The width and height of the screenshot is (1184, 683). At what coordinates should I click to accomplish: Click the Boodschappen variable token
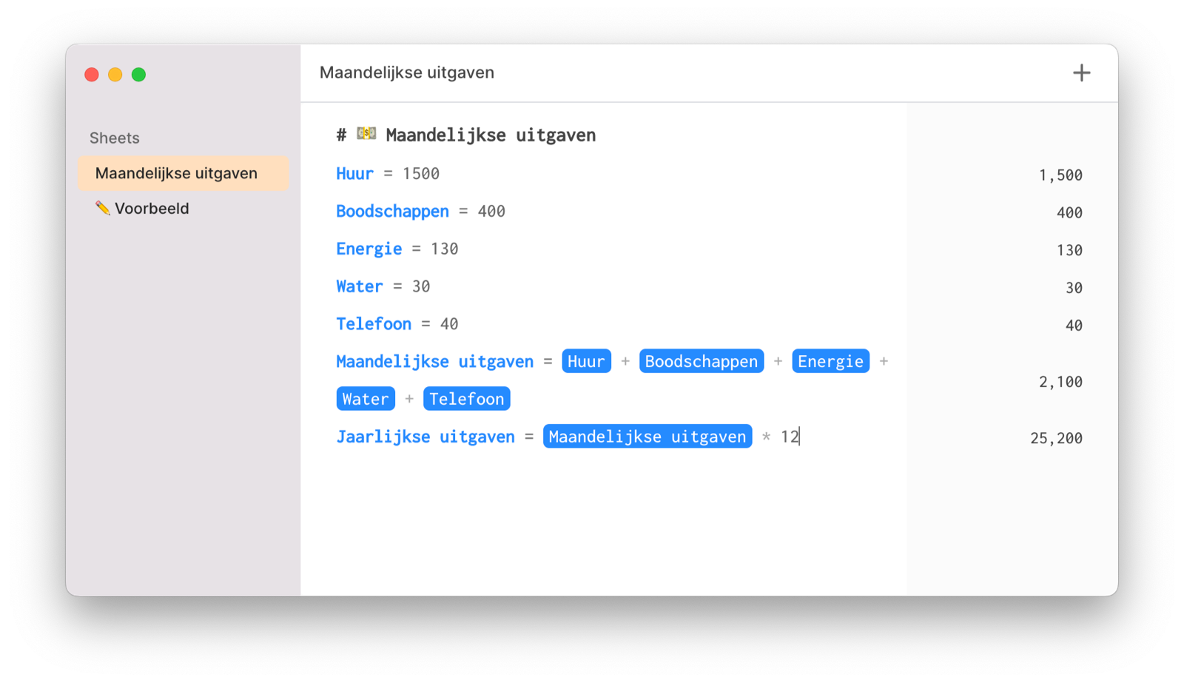(x=701, y=361)
